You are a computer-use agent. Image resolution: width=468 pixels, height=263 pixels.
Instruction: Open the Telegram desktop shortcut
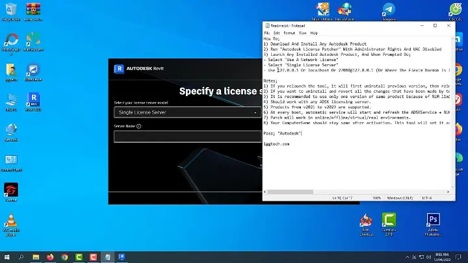pyautogui.click(x=388, y=10)
